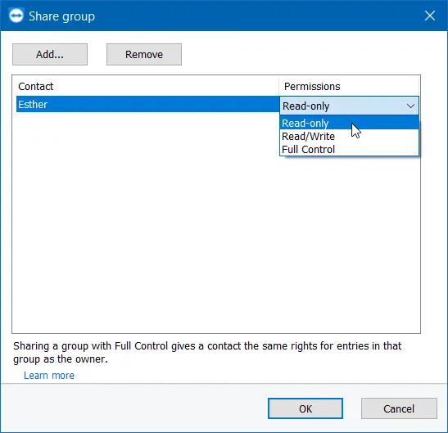
Task: Click the Full Control explanation text
Action: point(207,353)
